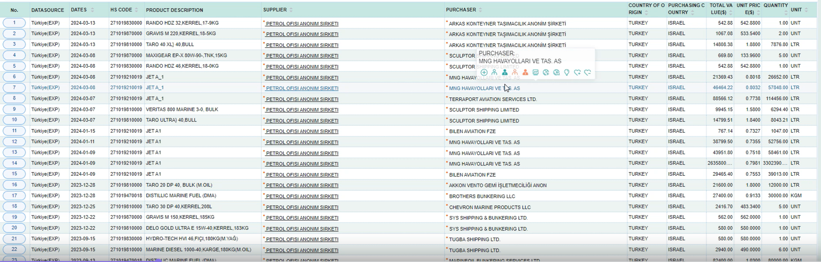Image resolution: width=821 pixels, height=262 pixels.
Task: Open the trend chart monitor icon in popup
Action: (536, 72)
